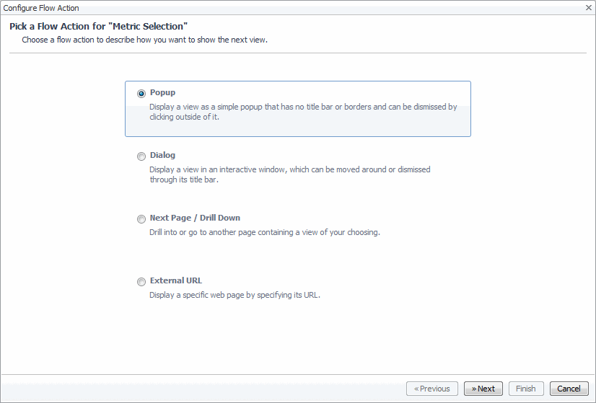596x403 pixels.
Task: Click the bold "Popup" option label
Action: [x=162, y=92]
